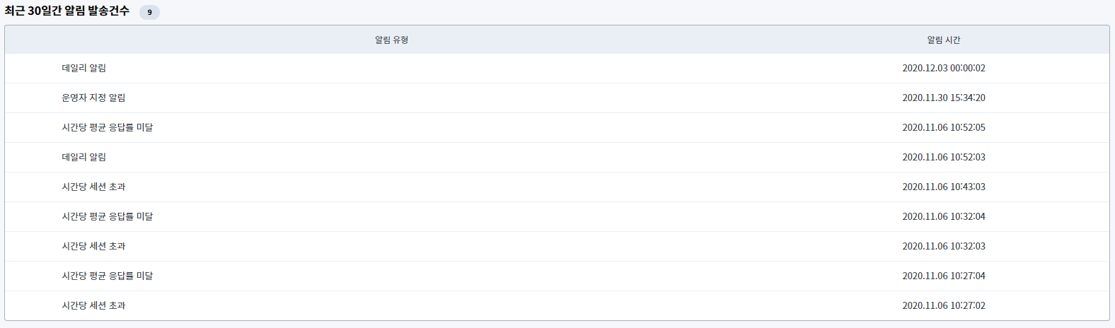Select the 2020.11.06 10:52:05 time cell

tap(944, 128)
